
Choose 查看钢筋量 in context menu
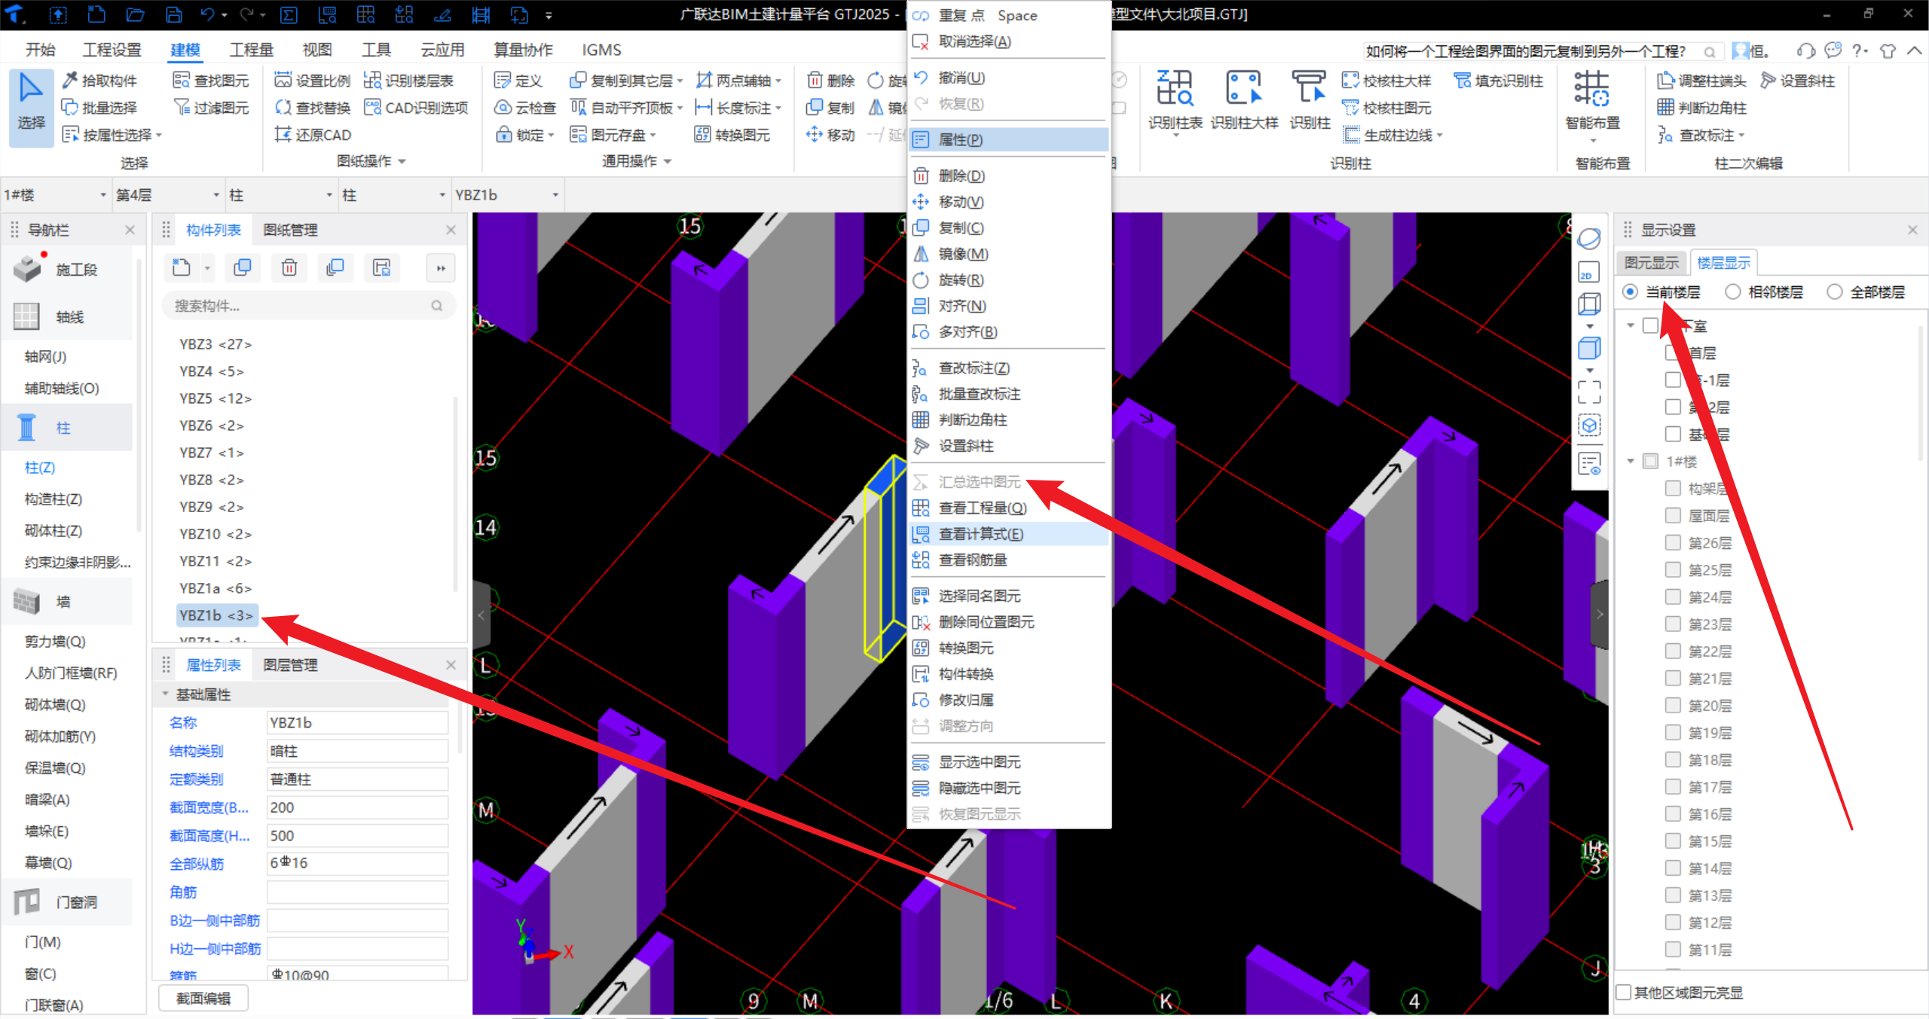1009,560
